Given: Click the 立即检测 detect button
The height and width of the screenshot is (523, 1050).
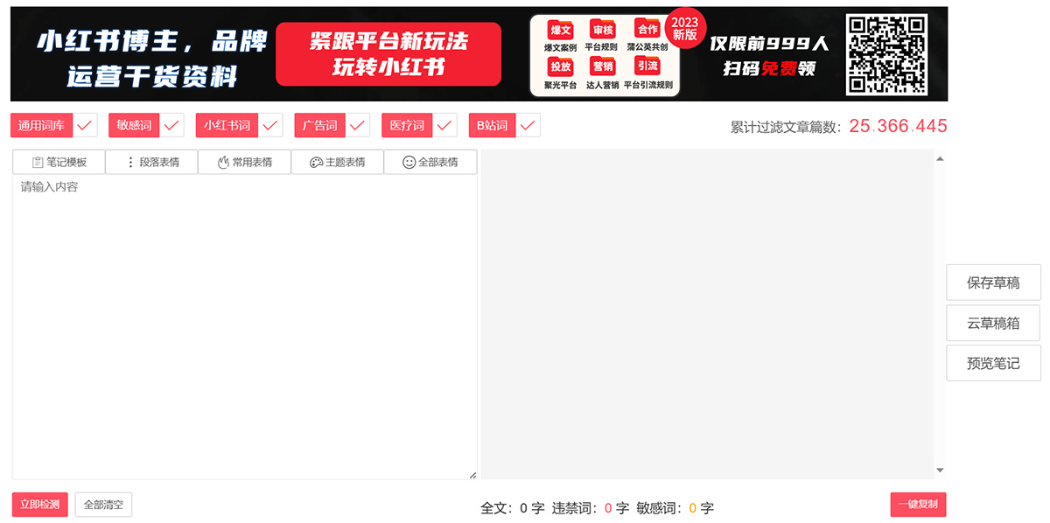Looking at the screenshot, I should (x=39, y=505).
